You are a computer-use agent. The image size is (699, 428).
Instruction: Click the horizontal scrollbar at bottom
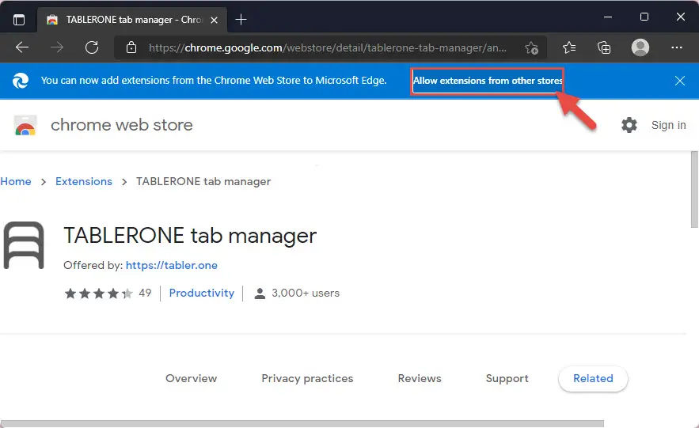pos(302,423)
